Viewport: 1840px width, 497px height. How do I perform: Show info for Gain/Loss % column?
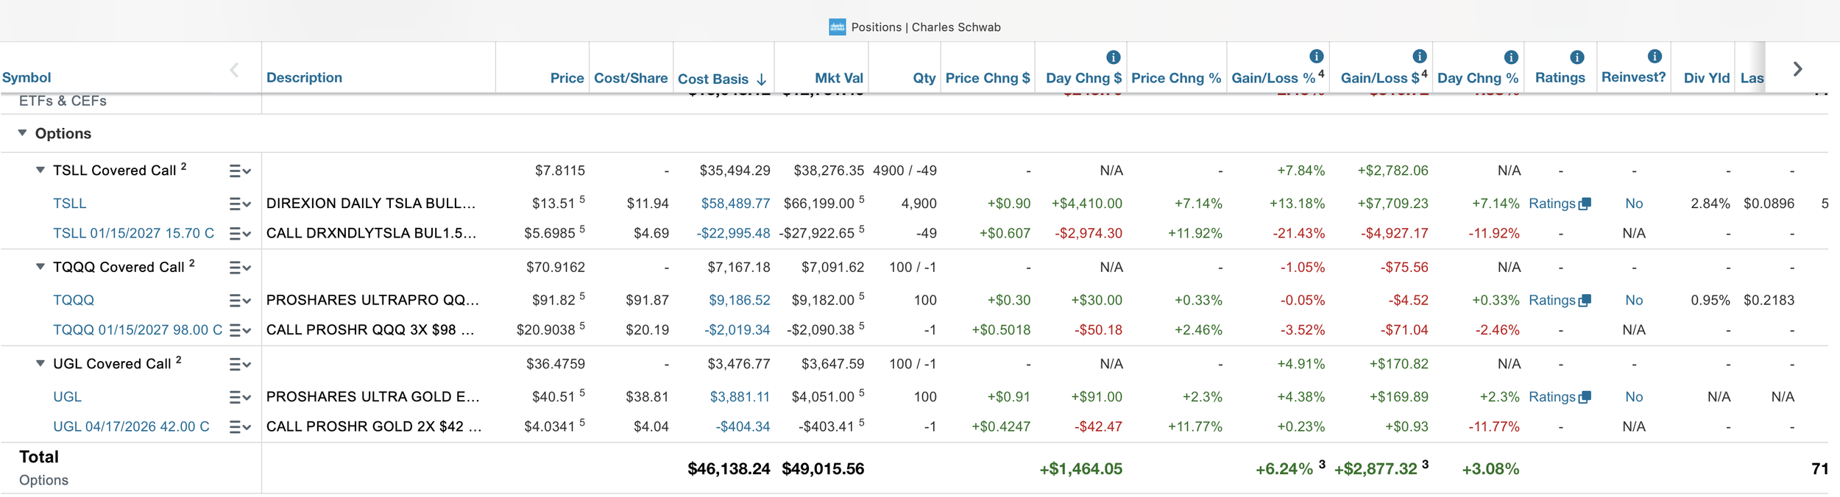[1317, 57]
